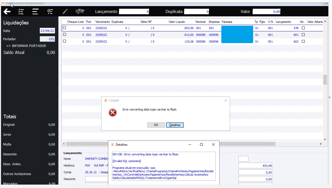Click the logo icon in the Detalhes window title
This screenshot has width=332, height=188.
click(113, 144)
